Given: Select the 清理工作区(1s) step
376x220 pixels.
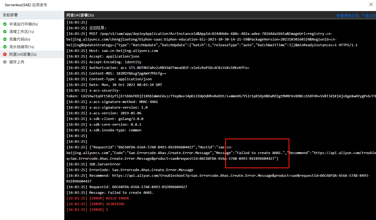Looking at the screenshot, I should [32, 32].
